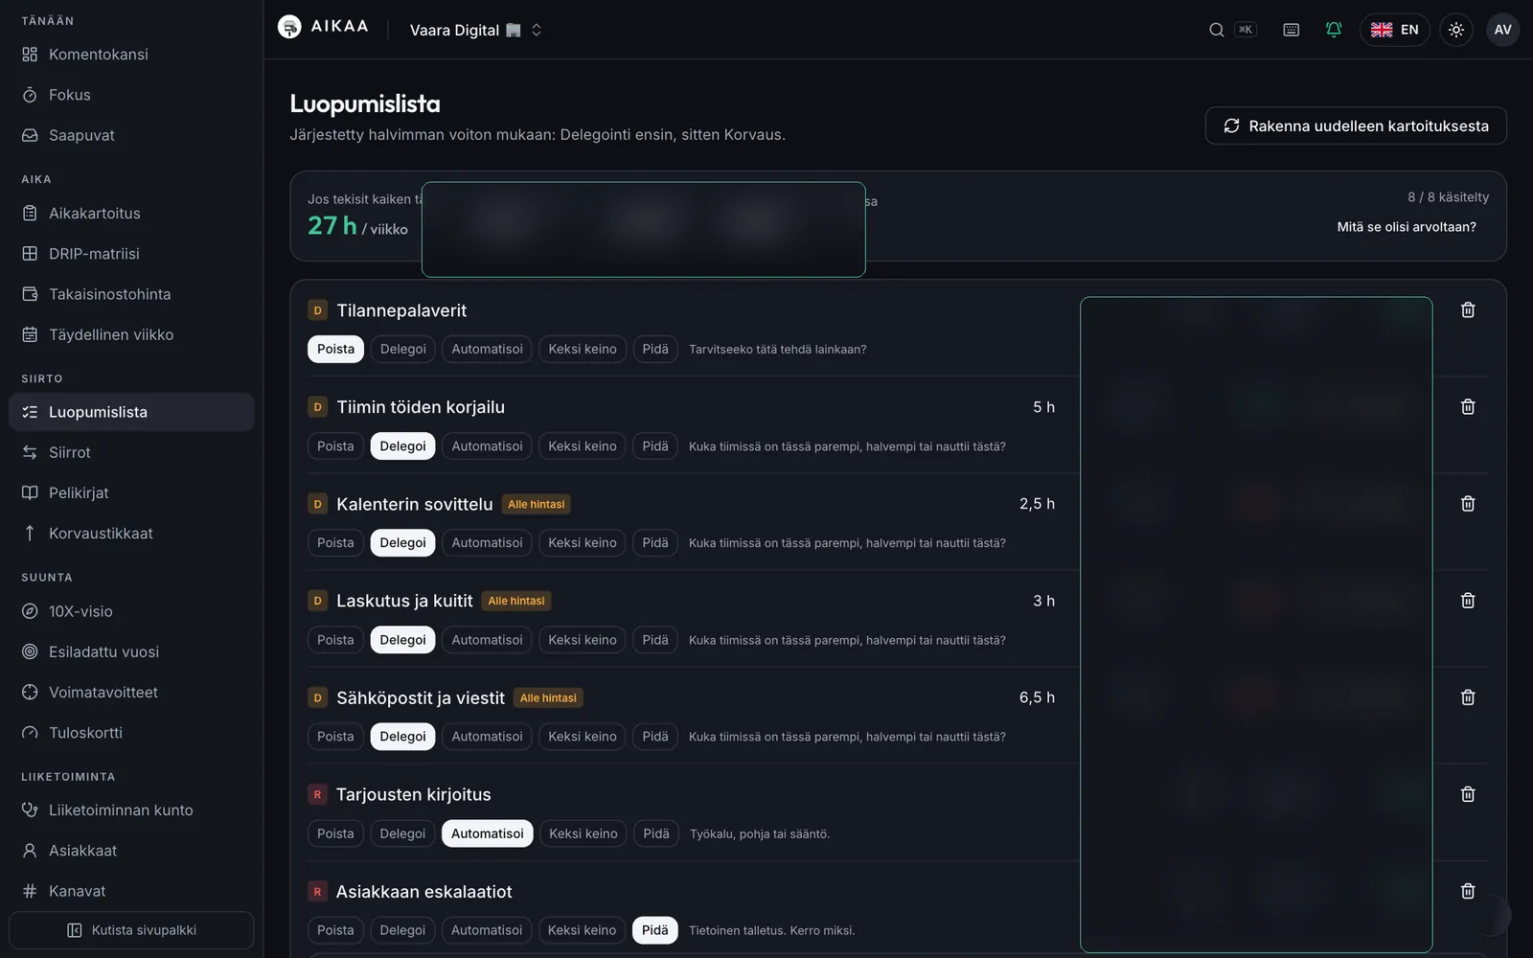The width and height of the screenshot is (1533, 958).
Task: Delete the Sähköpostit ja viestit row
Action: pyautogui.click(x=1468, y=697)
